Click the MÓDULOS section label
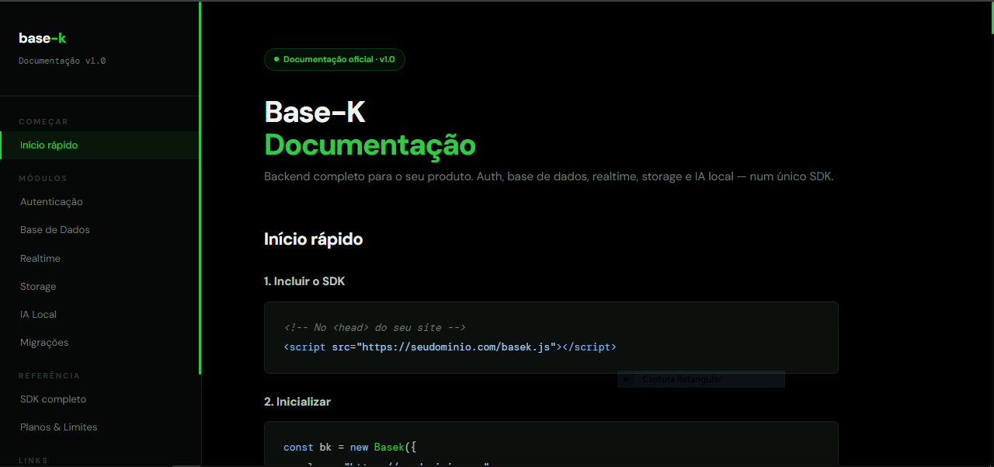994x467 pixels. pos(43,179)
